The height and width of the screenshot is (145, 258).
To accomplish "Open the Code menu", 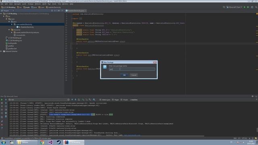I will (x=24, y=4).
